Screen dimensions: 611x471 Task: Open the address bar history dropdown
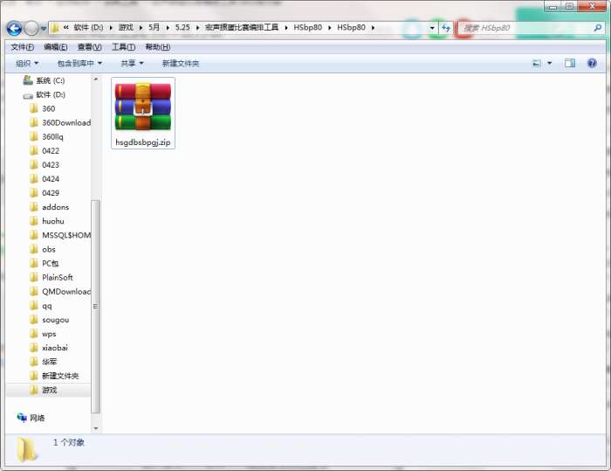point(432,28)
